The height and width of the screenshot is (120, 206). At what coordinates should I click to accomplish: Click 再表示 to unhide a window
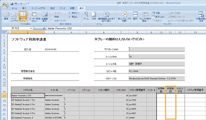[x=157, y=21]
